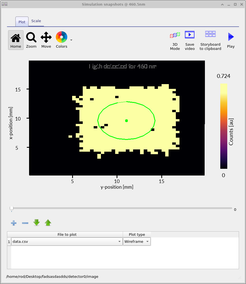Open the data.csv file dropdown
The image size is (246, 284).
120,241
